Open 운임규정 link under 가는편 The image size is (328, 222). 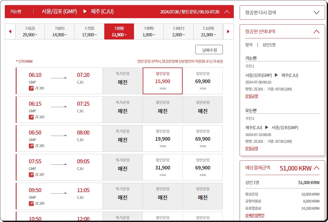[x=251, y=96]
